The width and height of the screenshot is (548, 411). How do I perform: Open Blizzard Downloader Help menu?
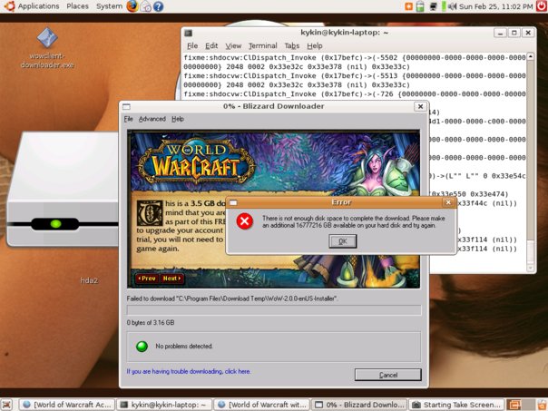pyautogui.click(x=178, y=119)
